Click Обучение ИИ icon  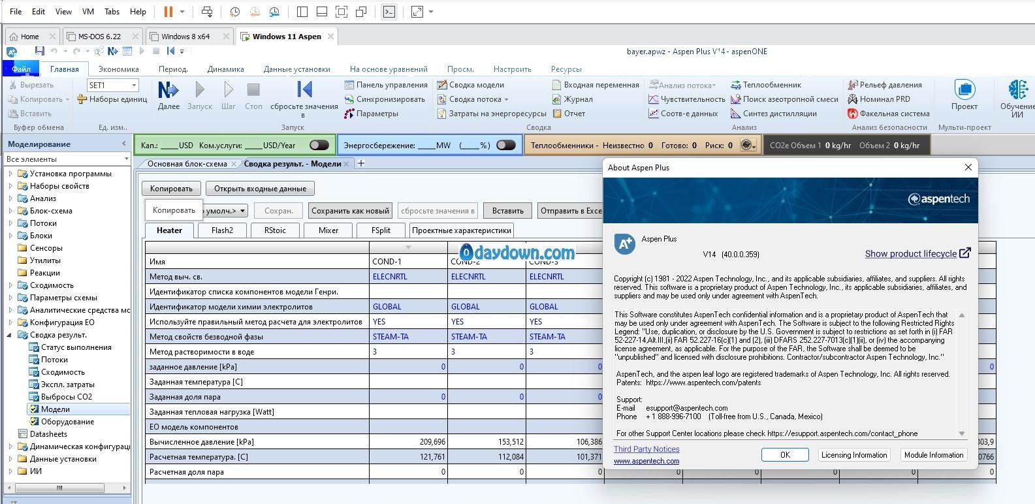(1017, 89)
